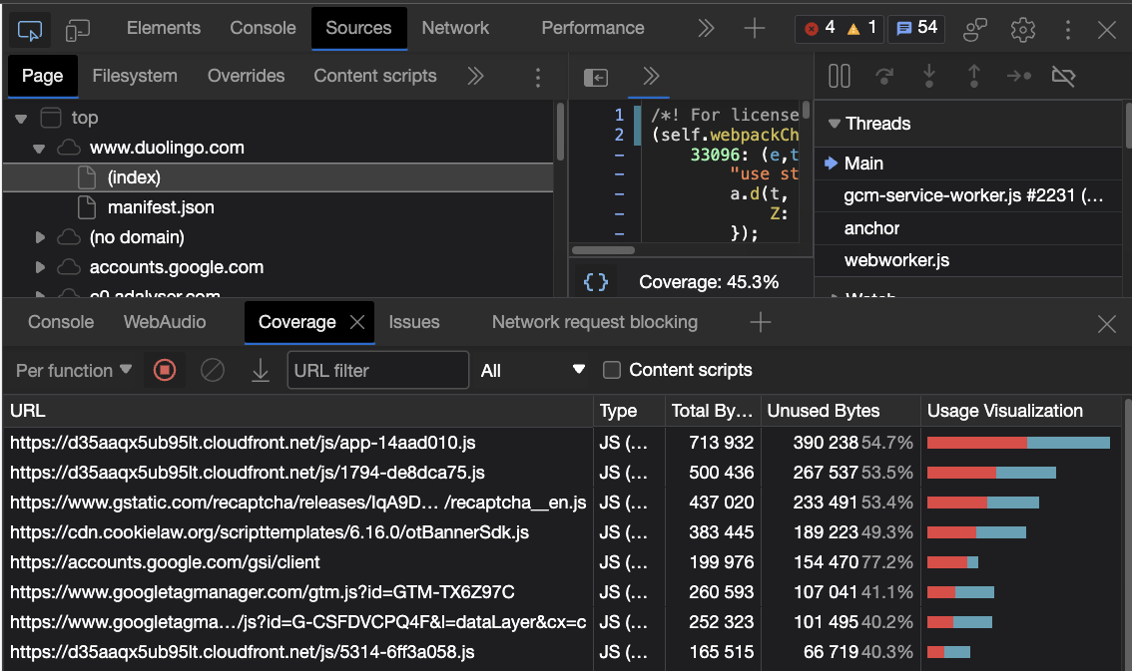This screenshot has width=1132, height=671.
Task: Show more Sources navigator tabs
Action: (475, 76)
